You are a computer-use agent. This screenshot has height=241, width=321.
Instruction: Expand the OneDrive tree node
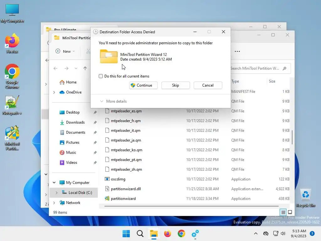(54, 93)
